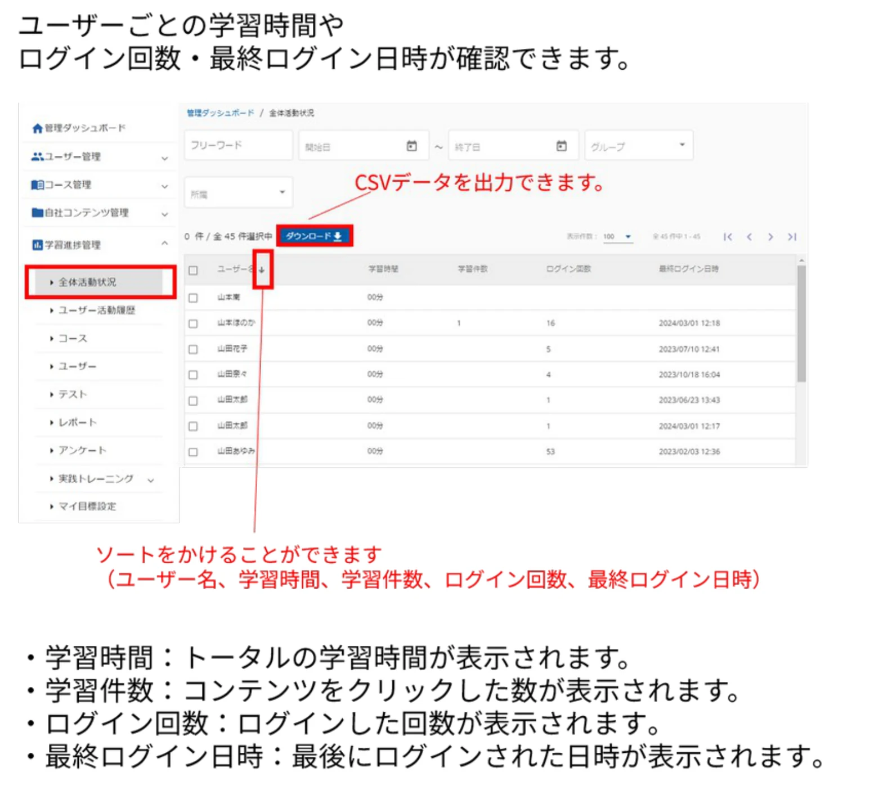Tick the 山田太郎 row dated 2023/06/23 13:43
Image resolution: width=883 pixels, height=790 pixels.
click(193, 401)
